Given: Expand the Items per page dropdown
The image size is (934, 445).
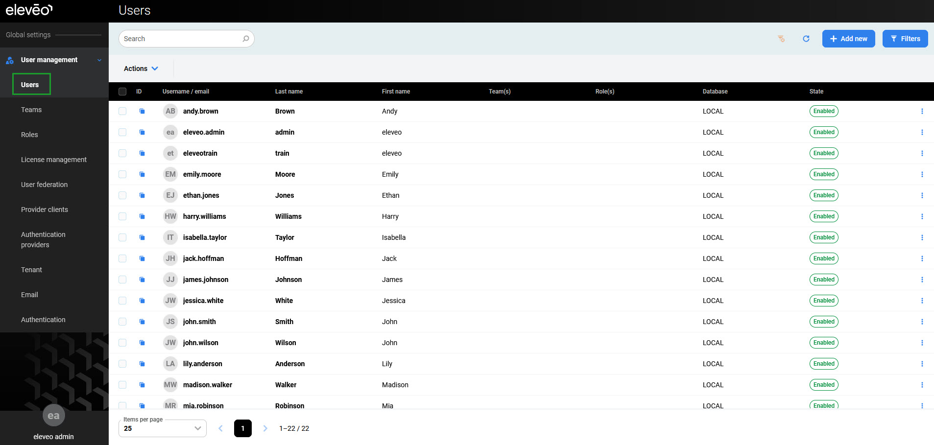Looking at the screenshot, I should (162, 428).
